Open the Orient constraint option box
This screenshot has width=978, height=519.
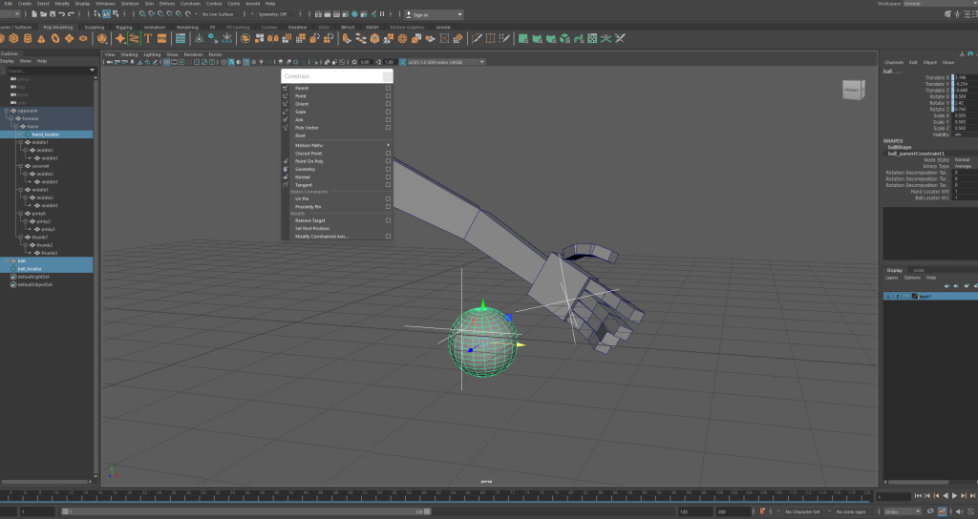(388, 104)
